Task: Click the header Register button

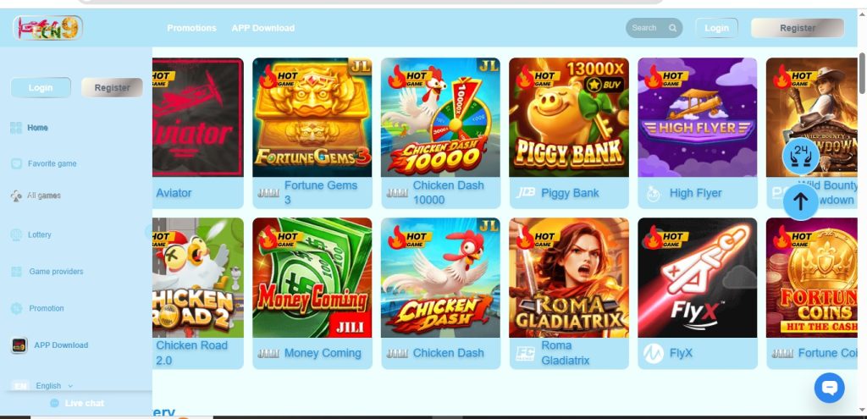Action: (x=798, y=28)
